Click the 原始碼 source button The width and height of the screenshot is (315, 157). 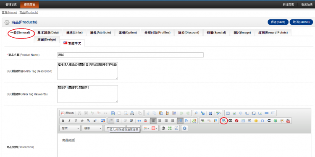(68, 113)
